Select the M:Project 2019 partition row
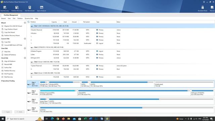 point(122,58)
